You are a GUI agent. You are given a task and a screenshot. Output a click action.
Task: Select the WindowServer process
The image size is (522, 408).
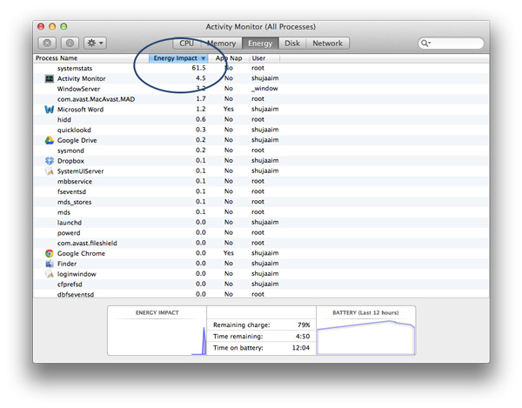(261, 89)
